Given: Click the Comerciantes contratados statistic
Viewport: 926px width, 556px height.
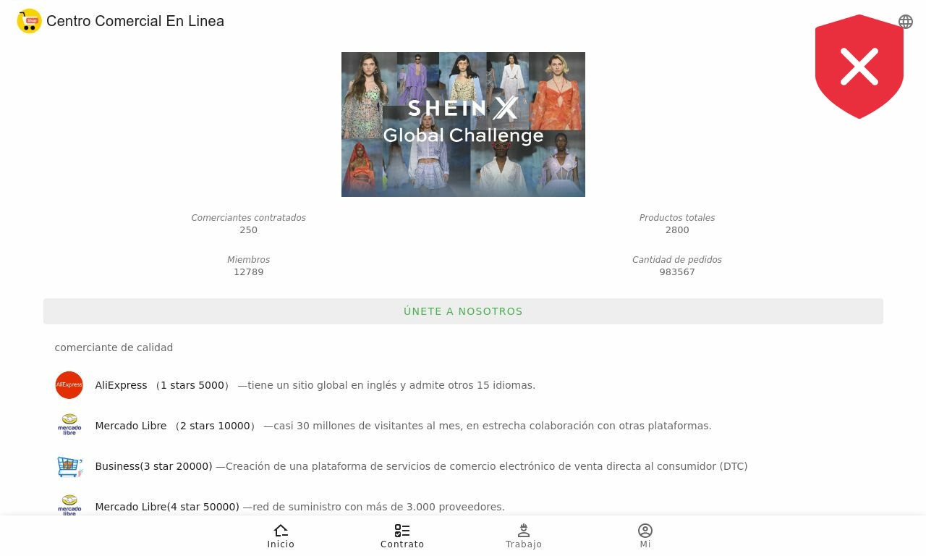Looking at the screenshot, I should 248,224.
